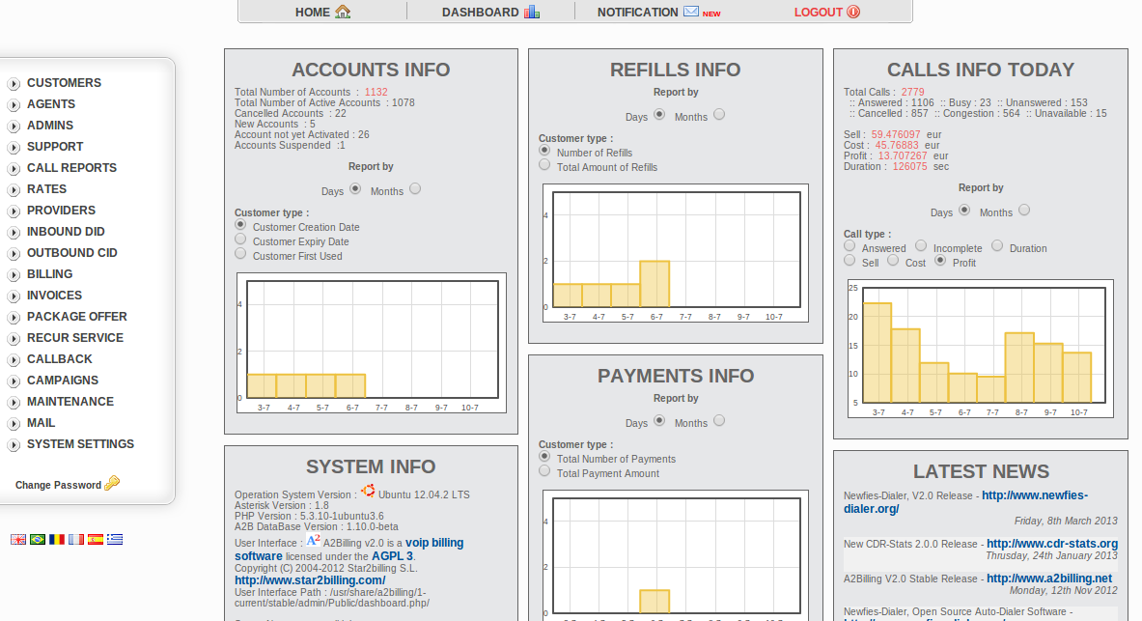The image size is (1142, 621).
Task: Expand the BILLING sidebar section
Action: point(14,275)
